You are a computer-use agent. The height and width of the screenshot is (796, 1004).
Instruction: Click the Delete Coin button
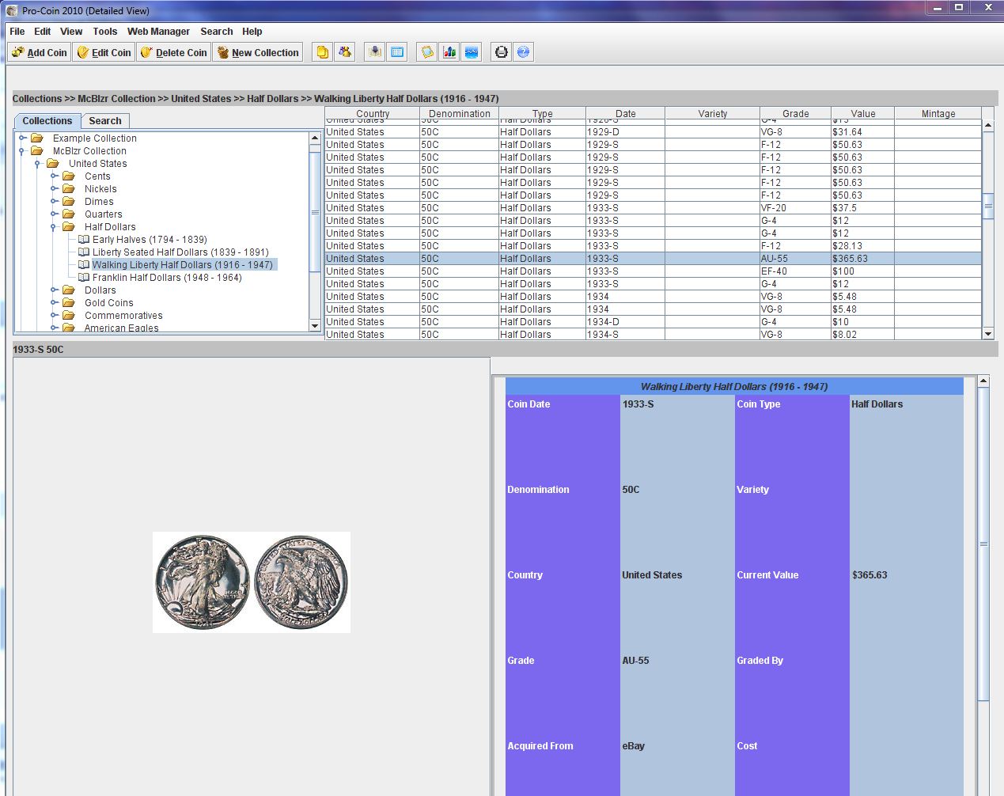[x=173, y=52]
